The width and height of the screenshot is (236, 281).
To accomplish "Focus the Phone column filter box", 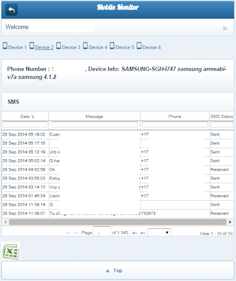I will [175, 125].
